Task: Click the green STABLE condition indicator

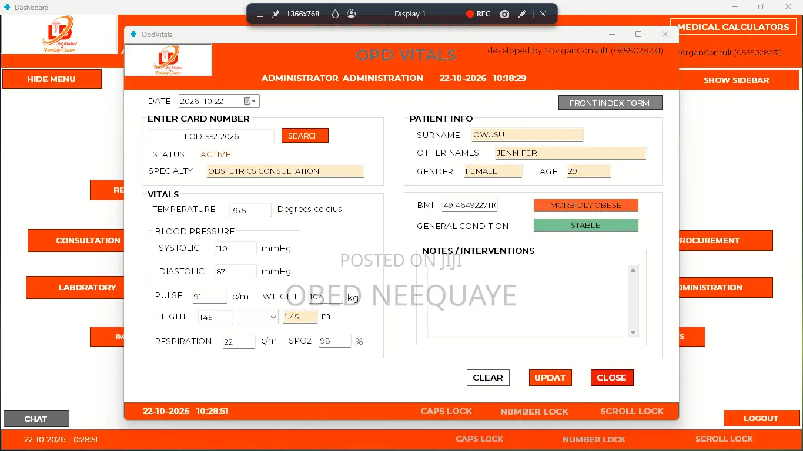Action: point(585,225)
